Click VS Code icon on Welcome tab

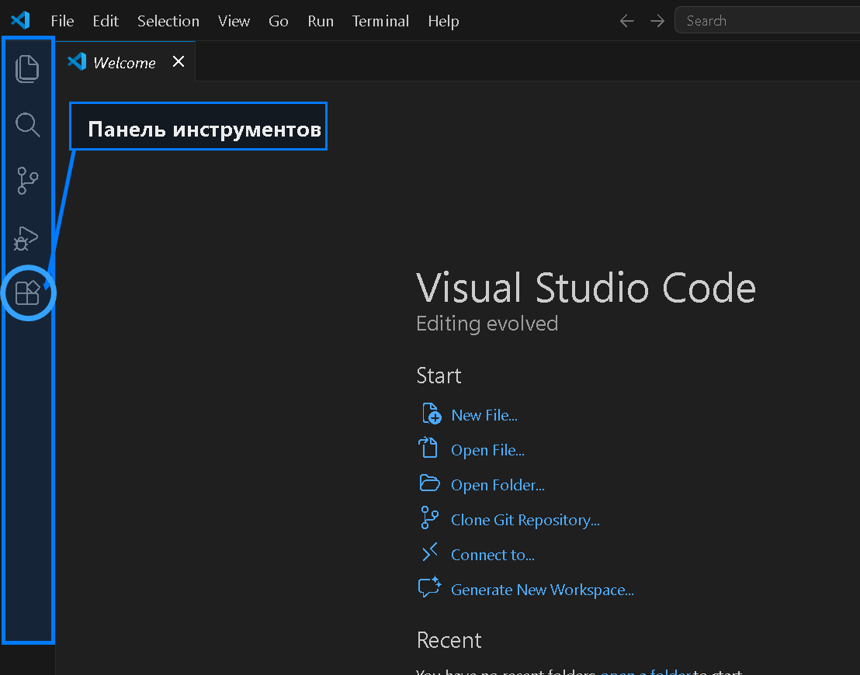tap(77, 61)
